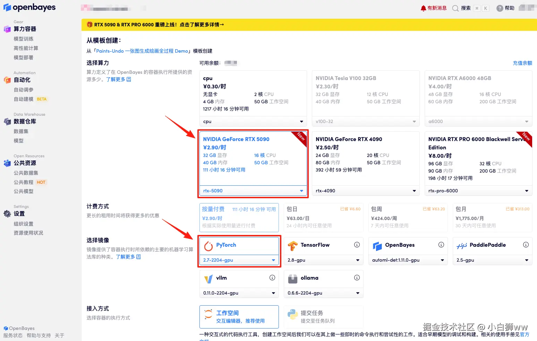
Task: Open automl-det:1.11.0-gpu version dropdown
Action: click(x=408, y=260)
